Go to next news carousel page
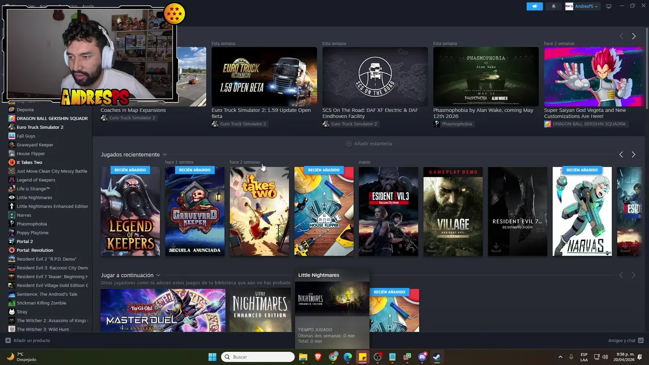 [633, 36]
